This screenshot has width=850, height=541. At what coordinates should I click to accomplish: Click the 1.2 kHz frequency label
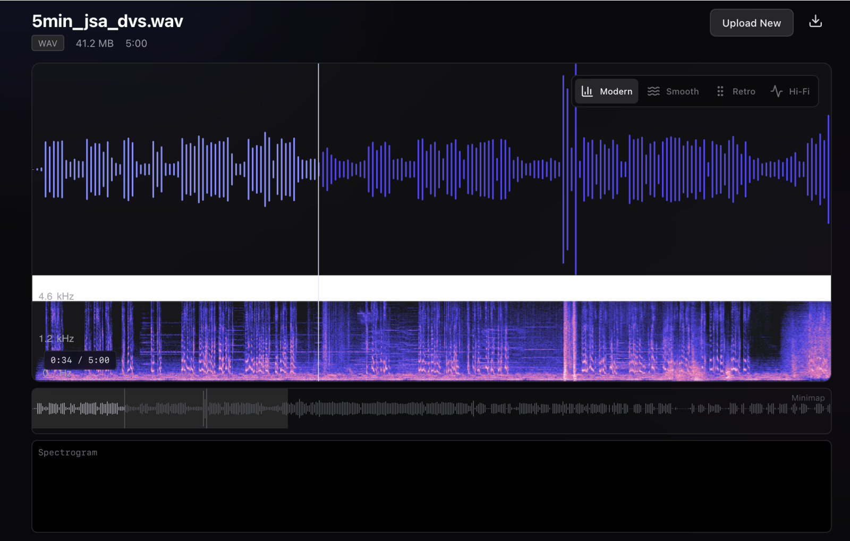pos(56,339)
